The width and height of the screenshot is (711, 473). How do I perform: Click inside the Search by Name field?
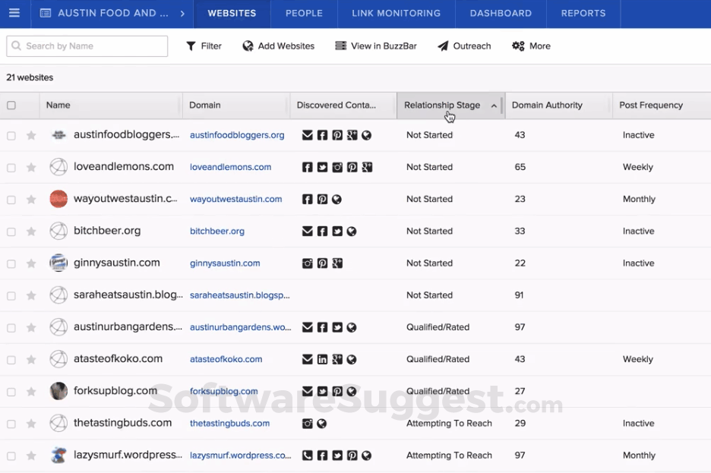(x=86, y=46)
